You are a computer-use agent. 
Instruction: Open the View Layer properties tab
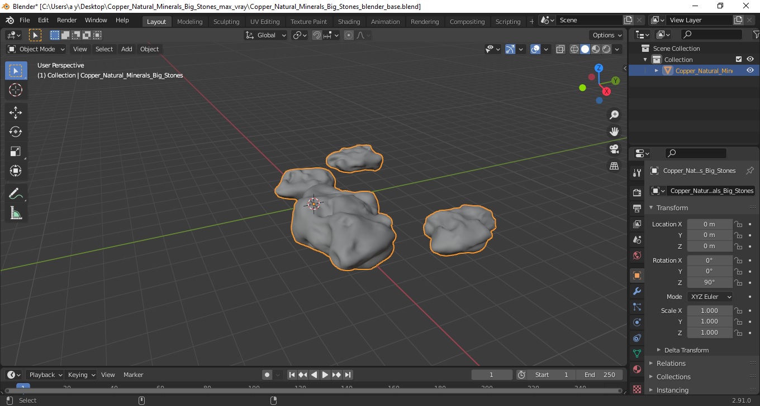tap(637, 224)
